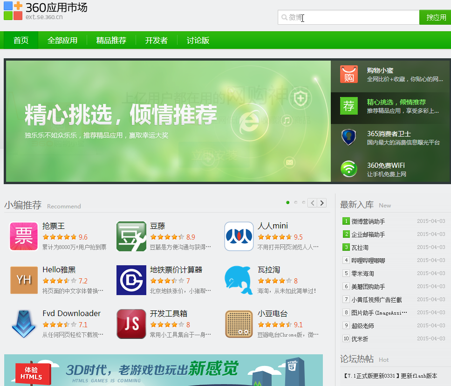
Task: Open the 小豆电台 radio icon
Action: (239, 324)
